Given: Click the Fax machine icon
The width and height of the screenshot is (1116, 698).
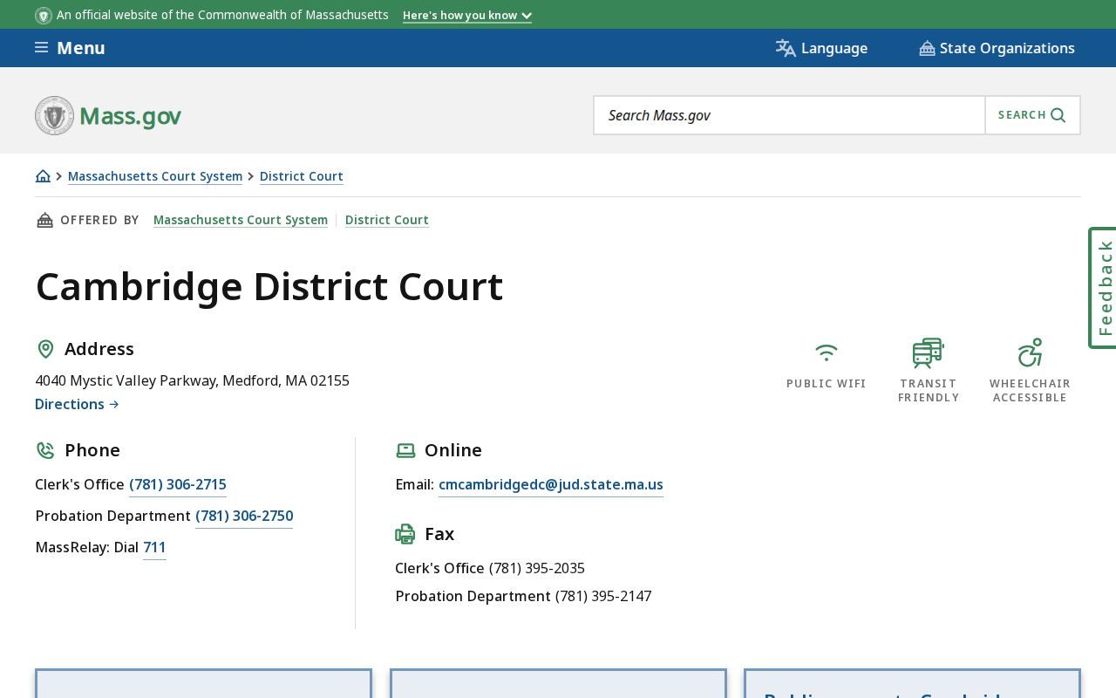Looking at the screenshot, I should point(405,534).
